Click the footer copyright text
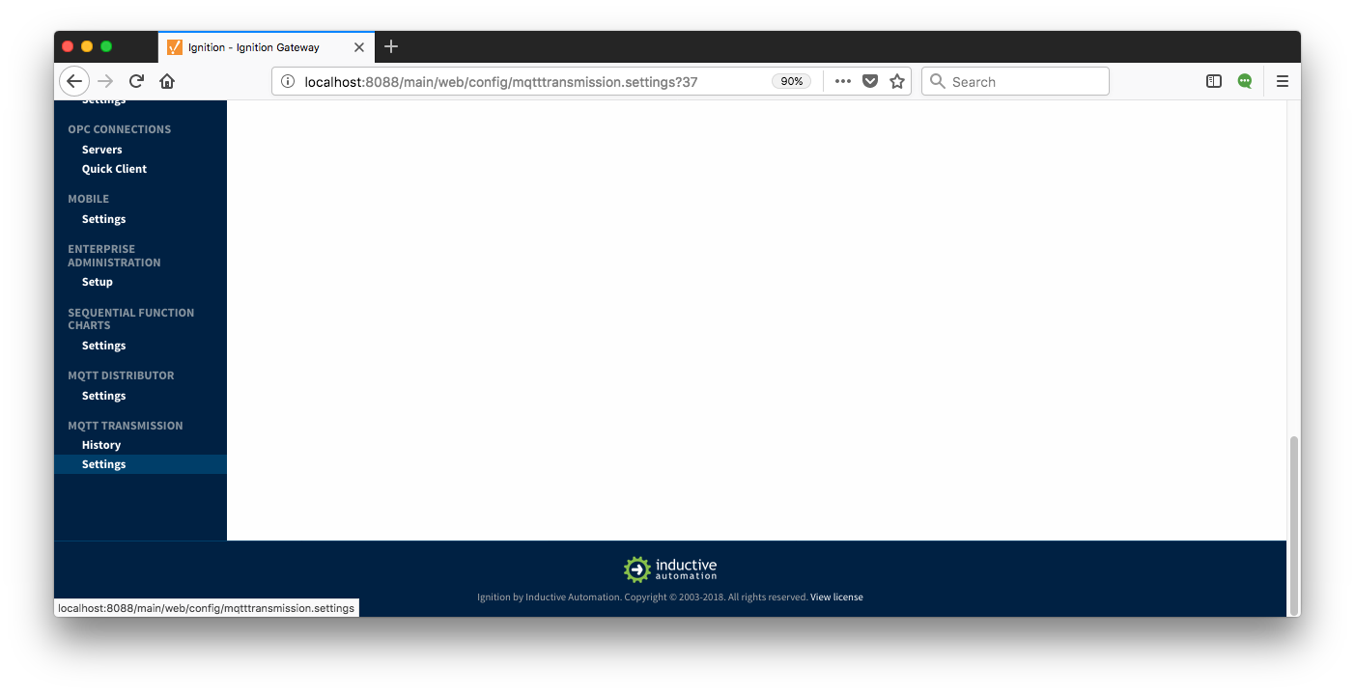The image size is (1355, 694). point(642,597)
